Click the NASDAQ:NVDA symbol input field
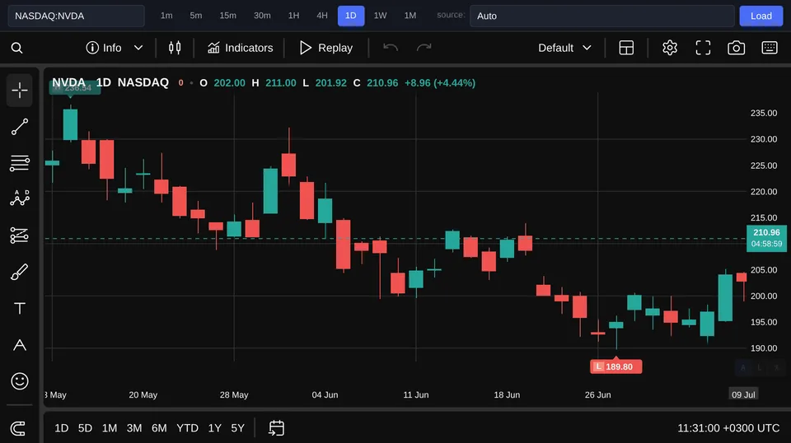The height and width of the screenshot is (443, 791). click(76, 16)
